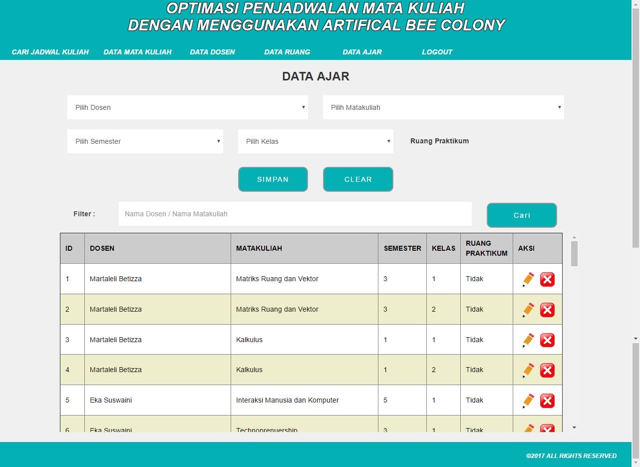Select Logout from the navigation bar

pyautogui.click(x=437, y=52)
